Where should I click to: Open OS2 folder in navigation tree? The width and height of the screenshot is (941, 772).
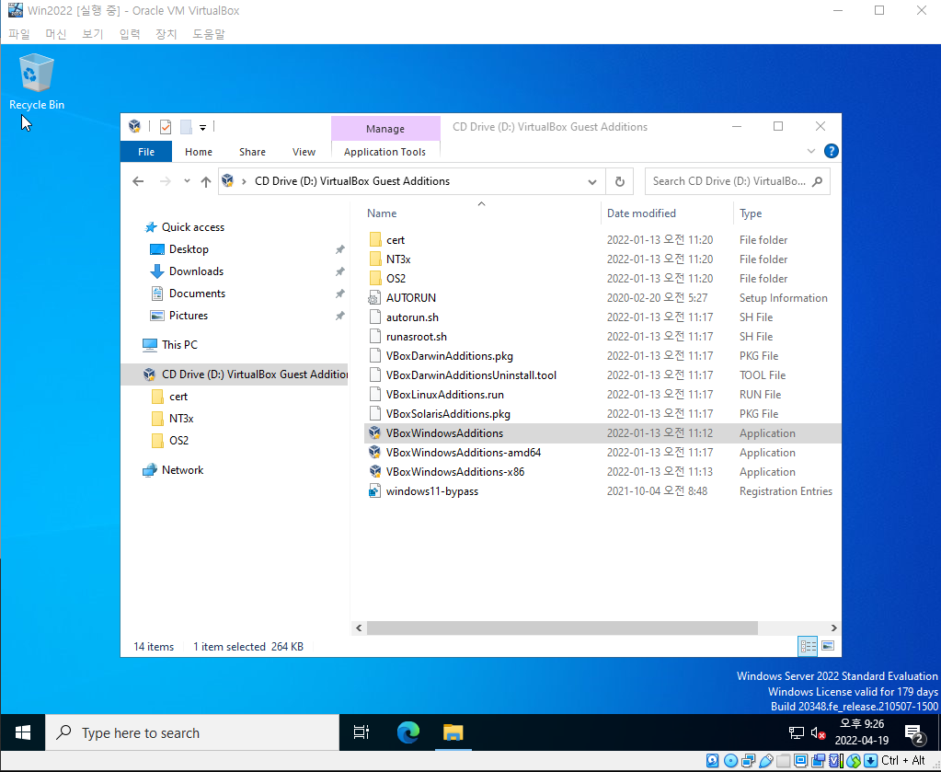178,441
